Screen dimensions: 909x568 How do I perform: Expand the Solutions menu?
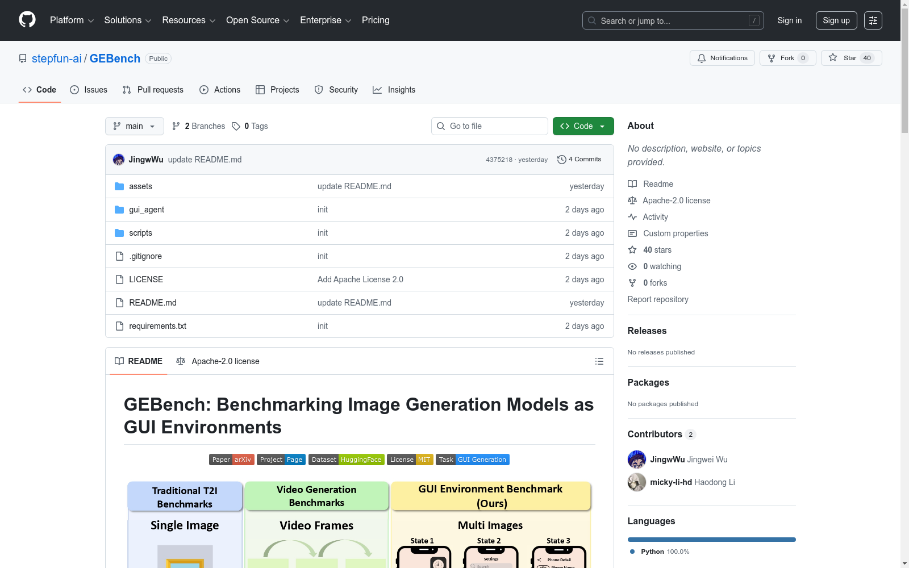pyautogui.click(x=128, y=20)
